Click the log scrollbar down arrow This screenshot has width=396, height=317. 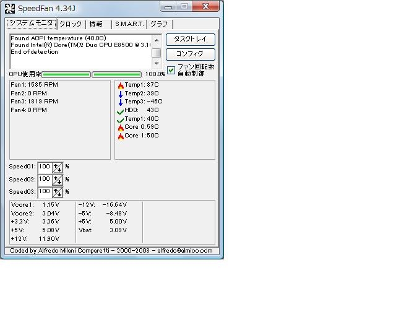point(157,63)
